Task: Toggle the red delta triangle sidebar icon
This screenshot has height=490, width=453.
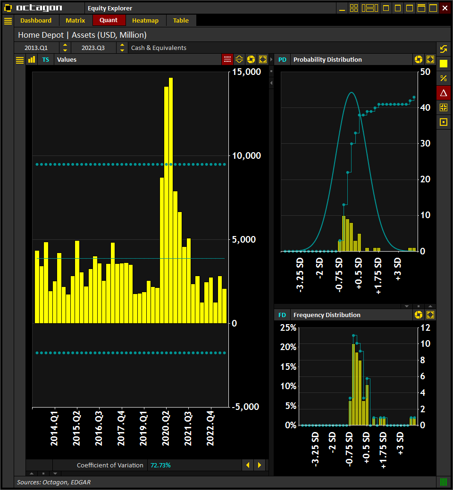Action: click(444, 93)
